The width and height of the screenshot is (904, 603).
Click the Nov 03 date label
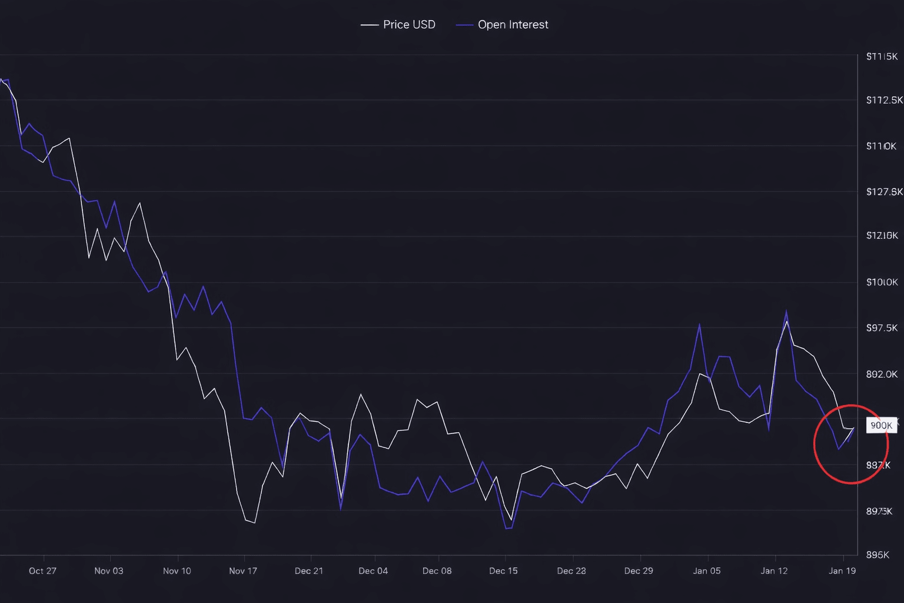click(x=109, y=571)
